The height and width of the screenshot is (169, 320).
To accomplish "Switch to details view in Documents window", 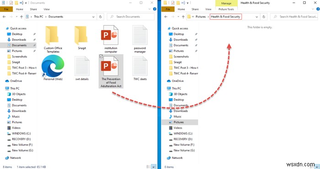I will click(x=149, y=167).
